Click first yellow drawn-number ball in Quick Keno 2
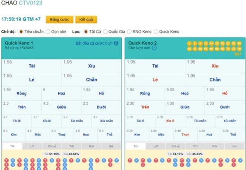 pos(190,43)
